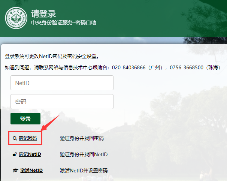Click the 中央身份验证服务-密码自助 subtitle
This screenshot has height=181, width=227.
(x=64, y=22)
